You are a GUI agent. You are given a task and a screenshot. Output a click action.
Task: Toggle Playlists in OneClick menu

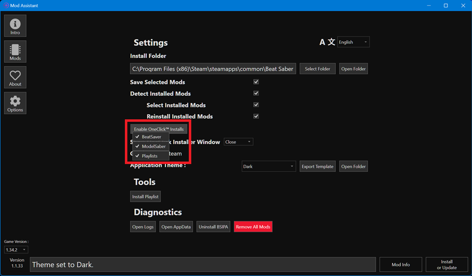(x=149, y=156)
